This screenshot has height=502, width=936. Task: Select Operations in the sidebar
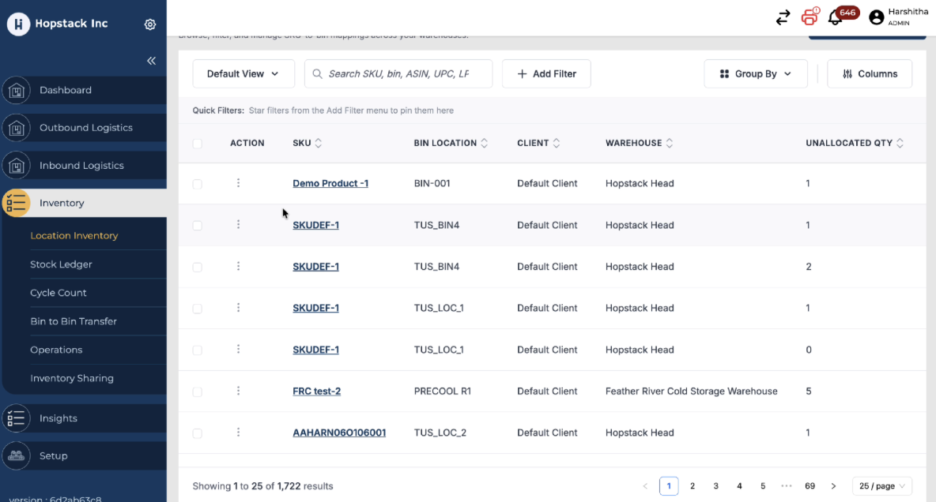tap(56, 350)
